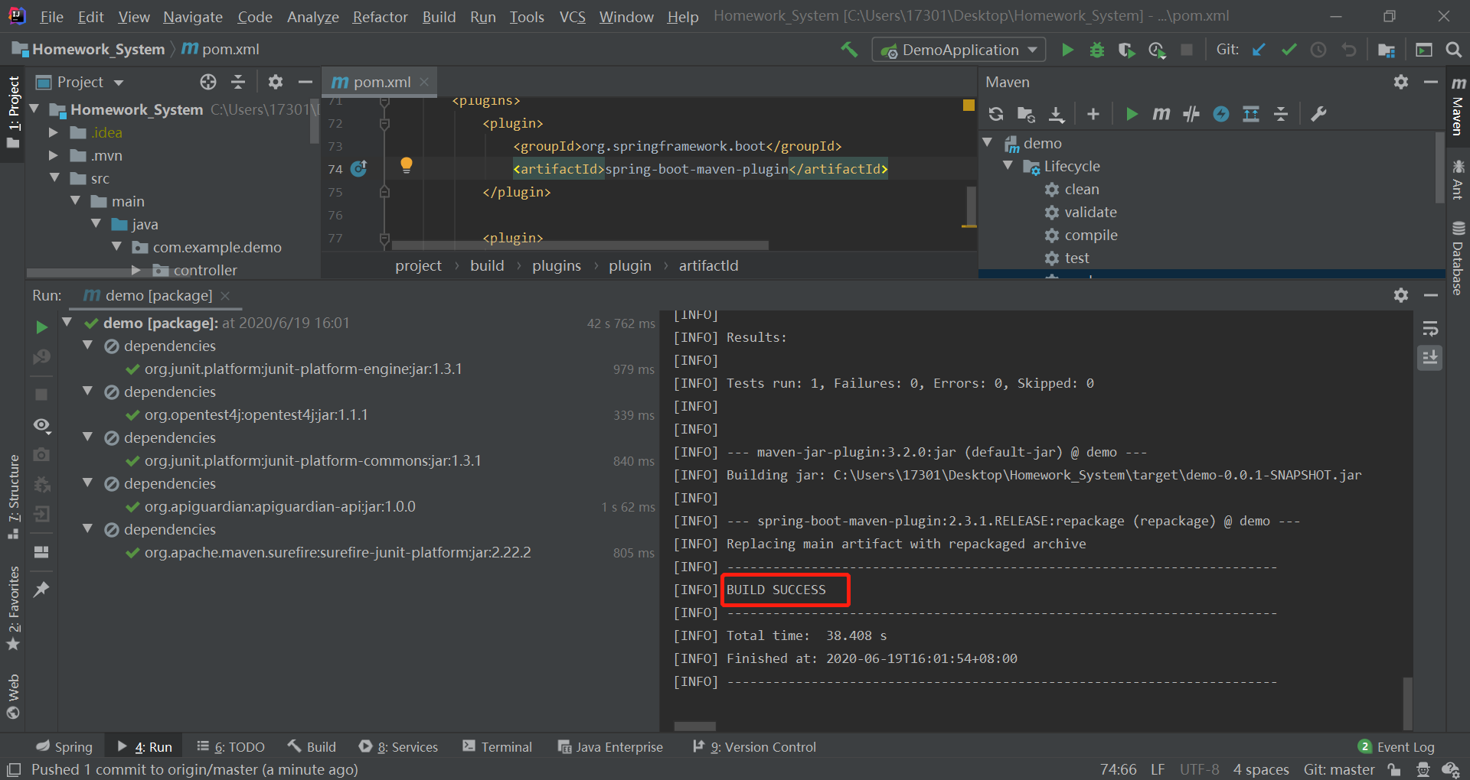Enable Maven offline mode

(x=1220, y=113)
